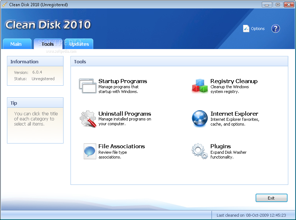Screen dimensions: 296x220
Task: Click the Exit button
Action: (271, 198)
